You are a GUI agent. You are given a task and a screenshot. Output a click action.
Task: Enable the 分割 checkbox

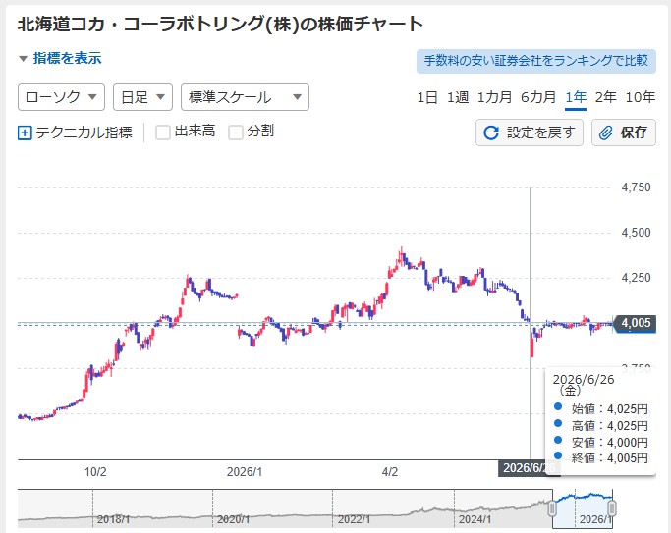click(x=236, y=133)
